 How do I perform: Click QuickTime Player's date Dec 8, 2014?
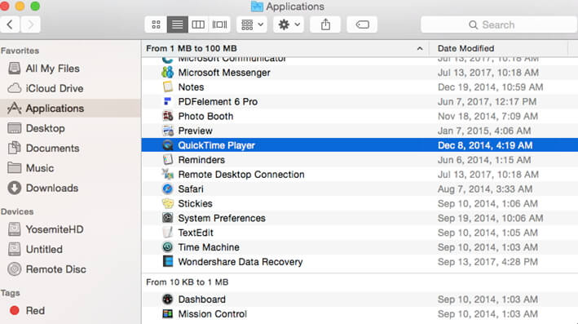pos(485,145)
